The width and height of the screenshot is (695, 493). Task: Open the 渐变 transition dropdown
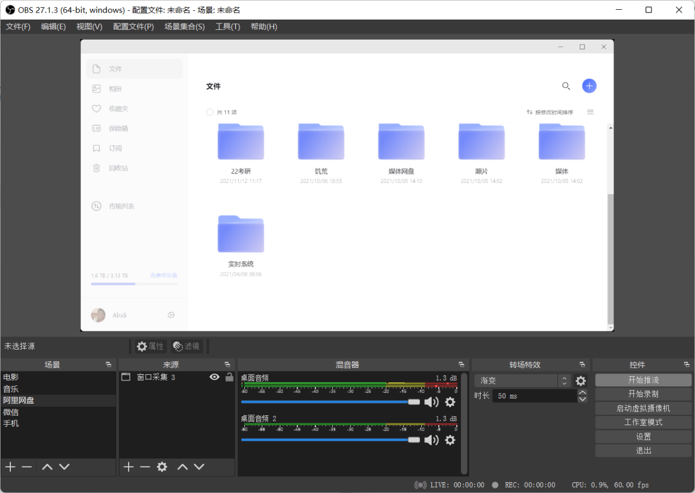(x=522, y=381)
